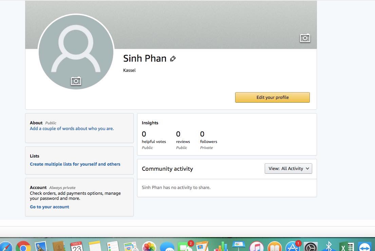Viewport: 375px width, 251px height.
Task: Click the default avatar profile picture
Action: (x=76, y=51)
